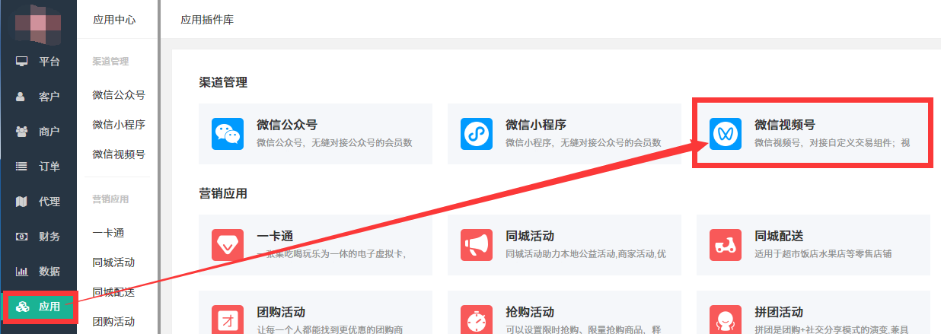Click the scooter icon on 同城配送 card
941x334 pixels.
click(x=726, y=245)
